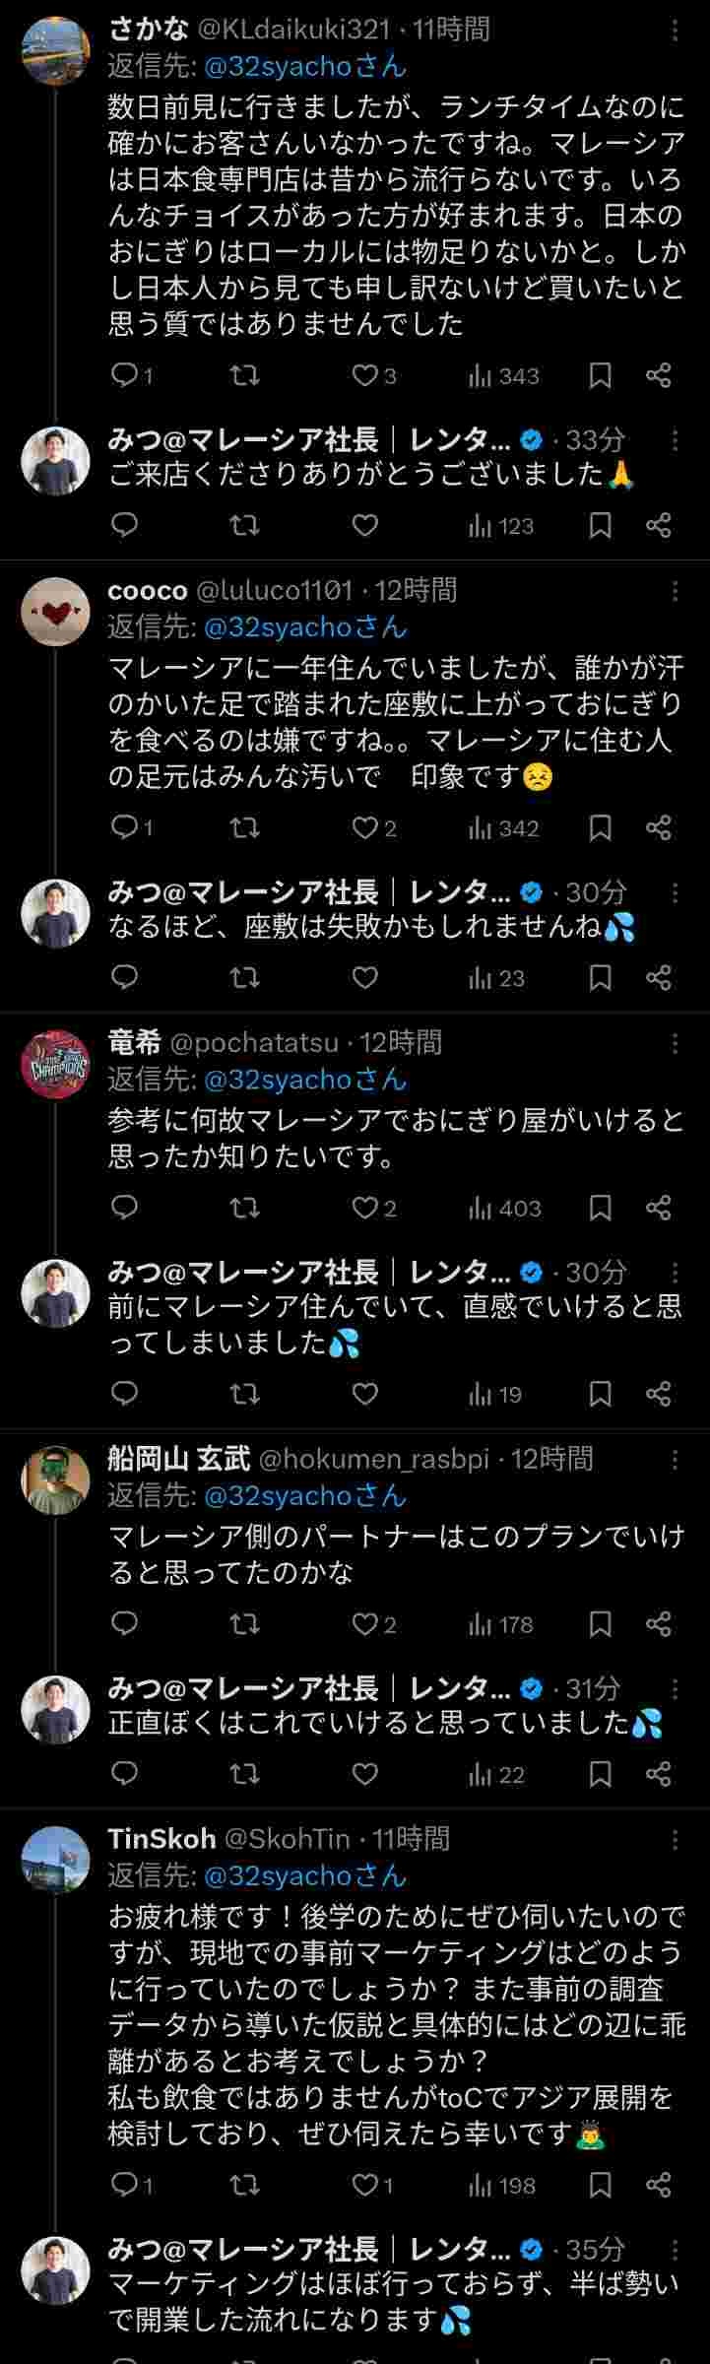
Task: Open TinSkoh's display name profile
Action: (x=161, y=1839)
